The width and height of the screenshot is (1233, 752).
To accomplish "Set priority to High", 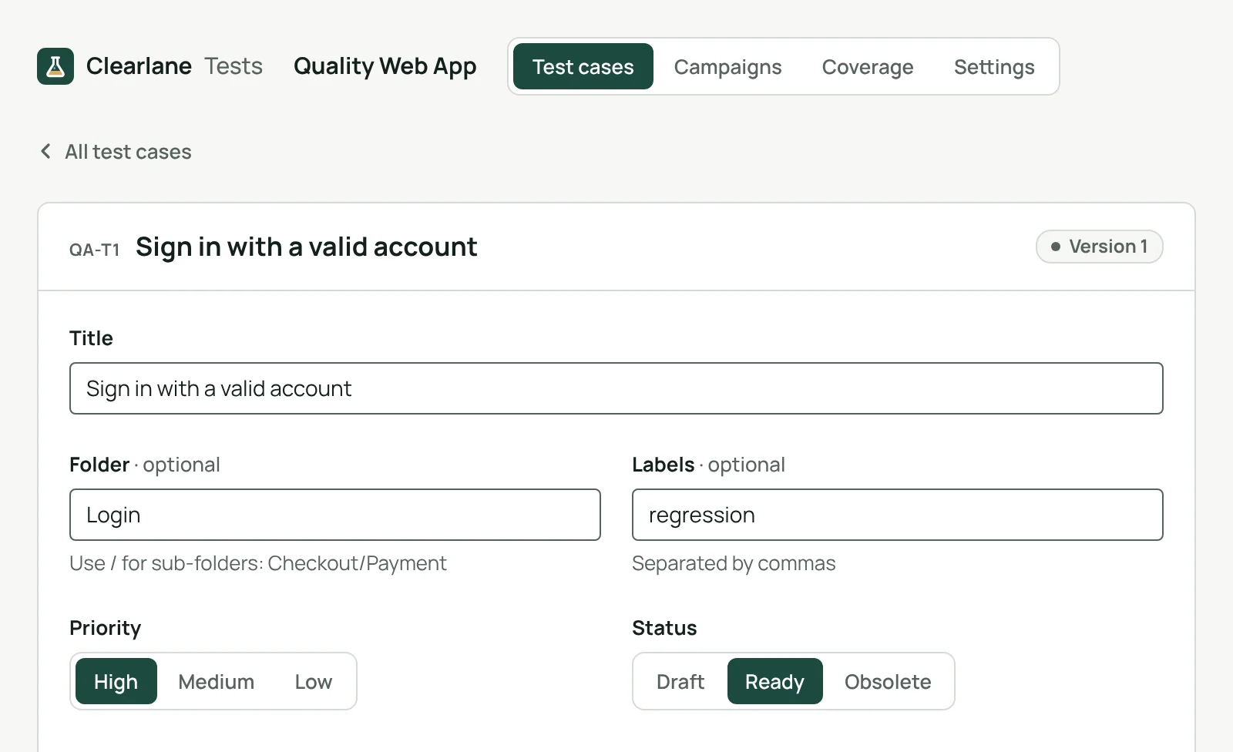I will [116, 681].
